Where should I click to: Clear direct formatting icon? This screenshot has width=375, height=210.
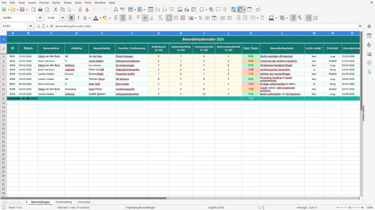click(87, 10)
